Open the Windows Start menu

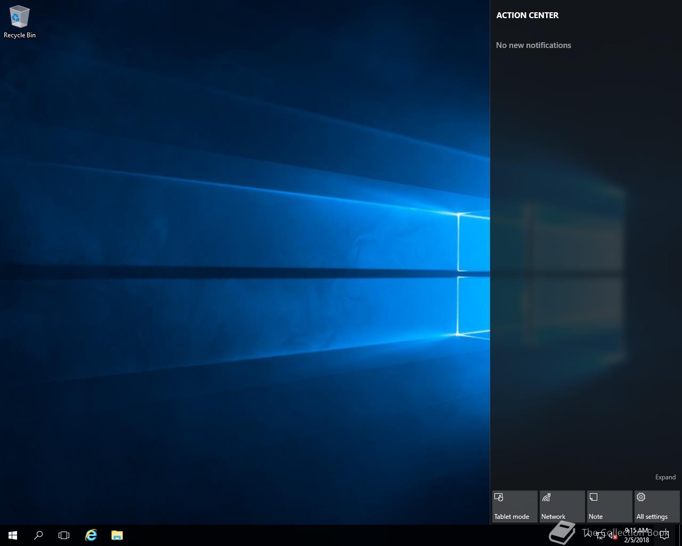click(x=13, y=535)
